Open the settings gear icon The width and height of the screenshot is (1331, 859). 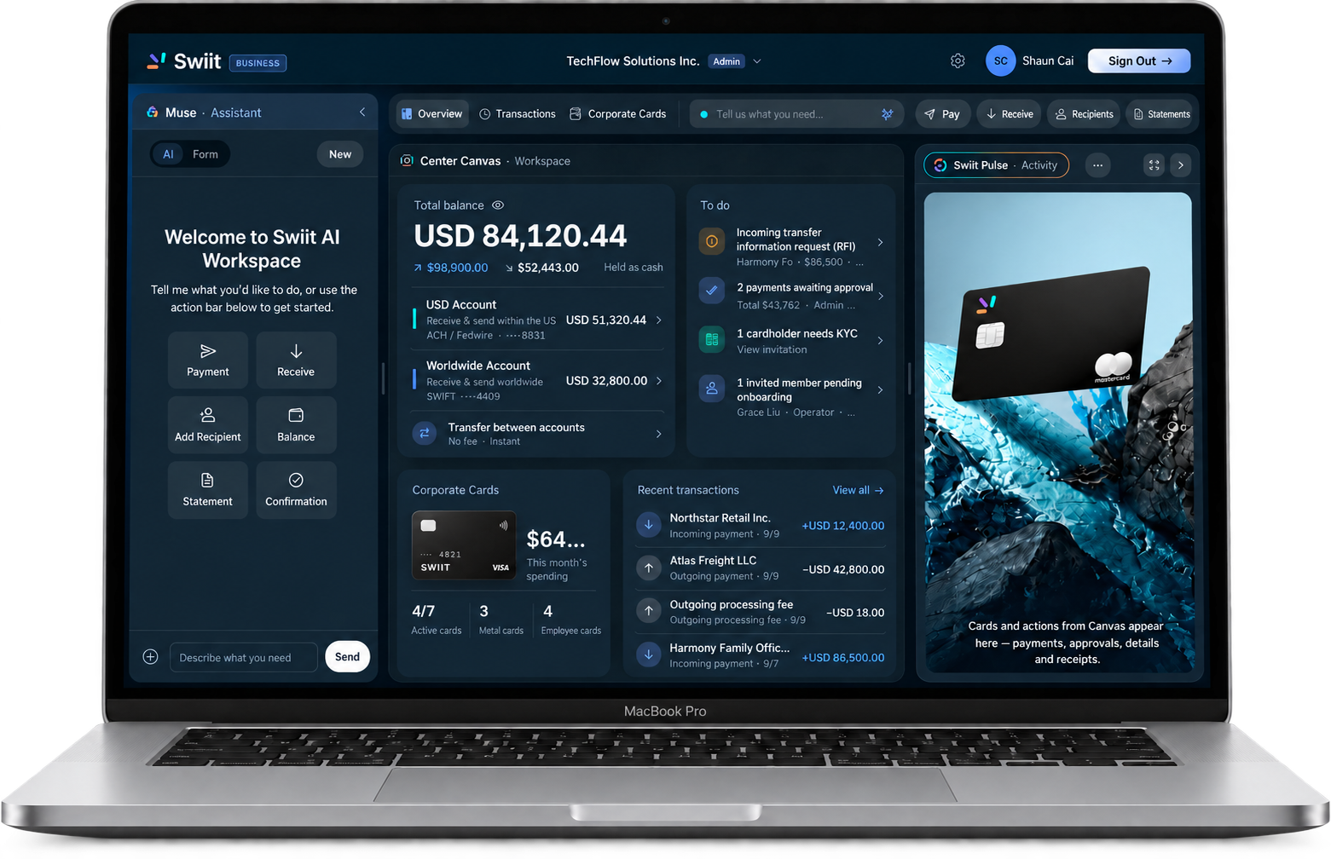[x=958, y=61]
